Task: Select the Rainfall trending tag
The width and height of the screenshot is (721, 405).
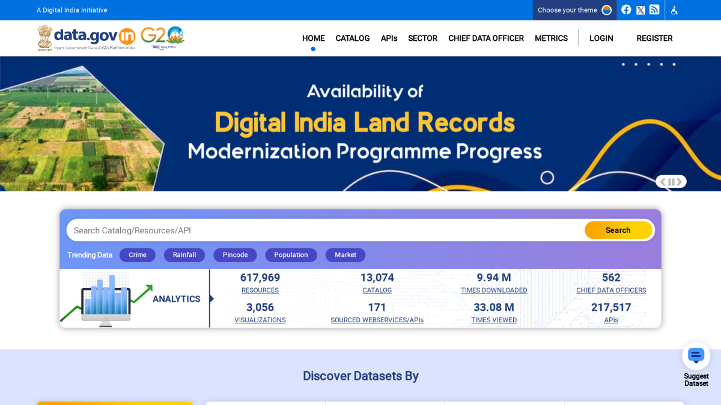Action: click(184, 255)
